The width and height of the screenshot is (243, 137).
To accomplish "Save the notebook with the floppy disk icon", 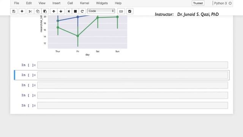I will 14,11.
